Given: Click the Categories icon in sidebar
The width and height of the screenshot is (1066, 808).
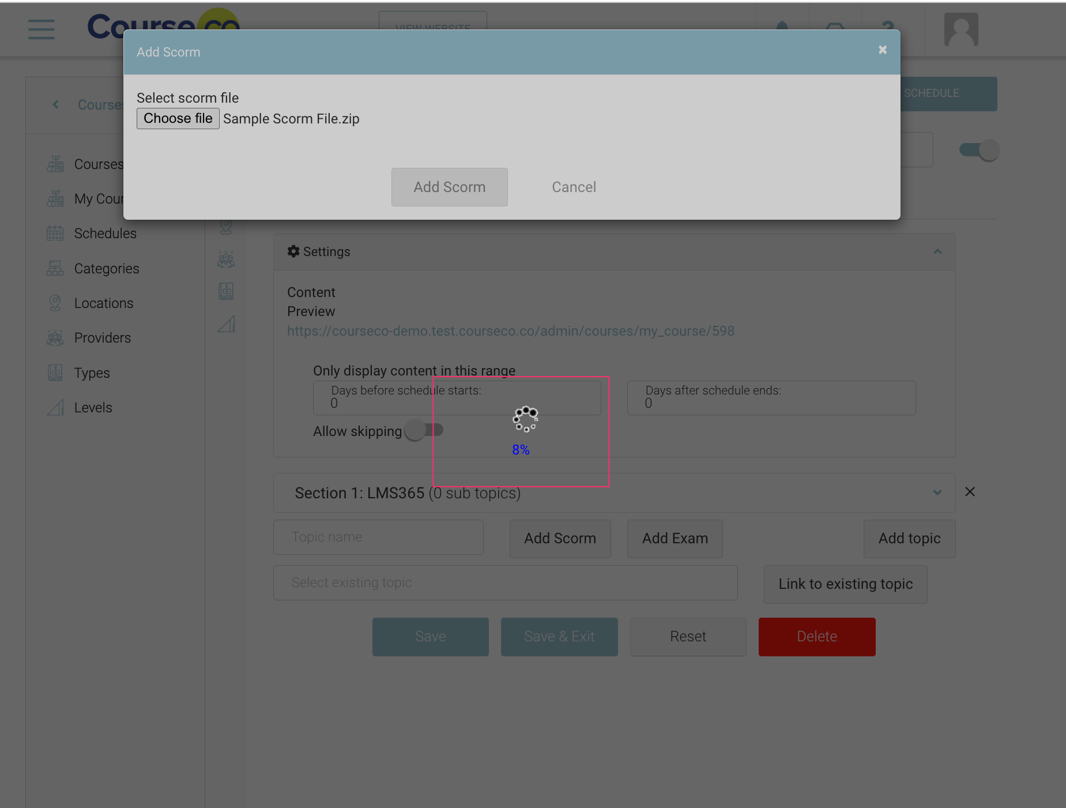Looking at the screenshot, I should tap(55, 269).
